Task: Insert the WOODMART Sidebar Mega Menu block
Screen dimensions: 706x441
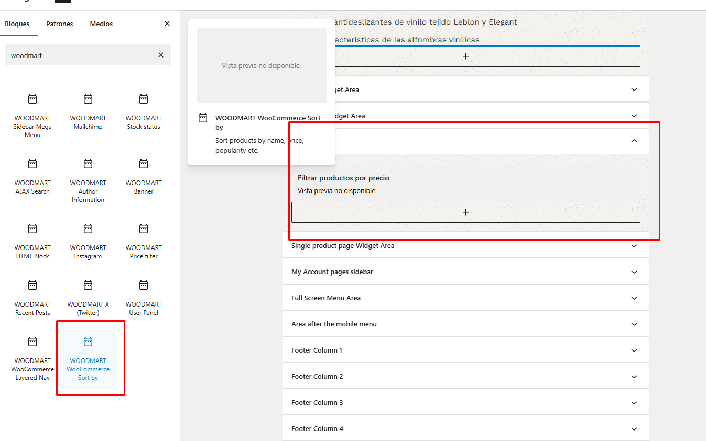Action: (x=32, y=115)
